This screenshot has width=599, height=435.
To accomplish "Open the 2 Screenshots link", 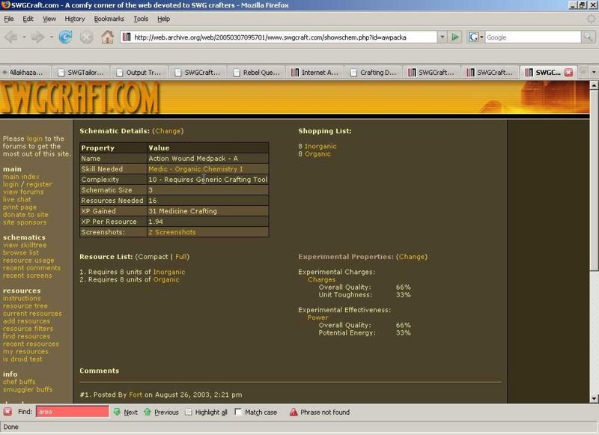I will click(171, 232).
